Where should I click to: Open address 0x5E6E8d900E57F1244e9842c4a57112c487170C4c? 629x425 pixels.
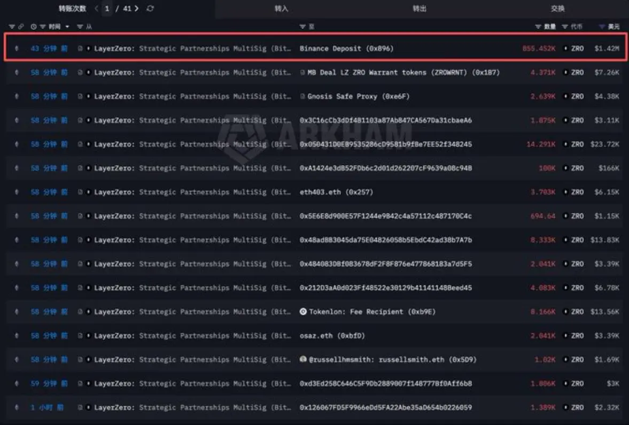385,216
